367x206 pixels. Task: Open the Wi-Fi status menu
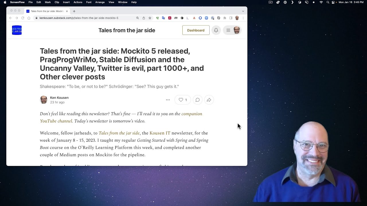[x=321, y=2]
